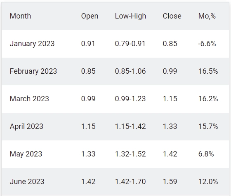This screenshot has height=196, width=231.
Task: Select the May 2023 row label
Action: pyautogui.click(x=26, y=154)
